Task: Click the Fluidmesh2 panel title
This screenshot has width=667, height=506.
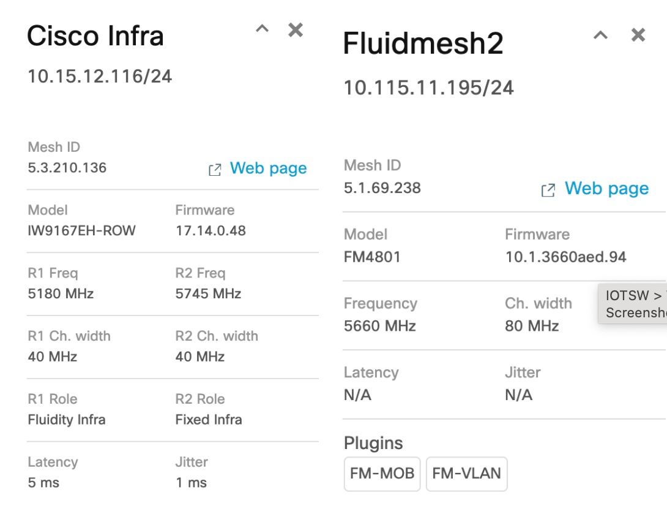Action: coord(422,43)
